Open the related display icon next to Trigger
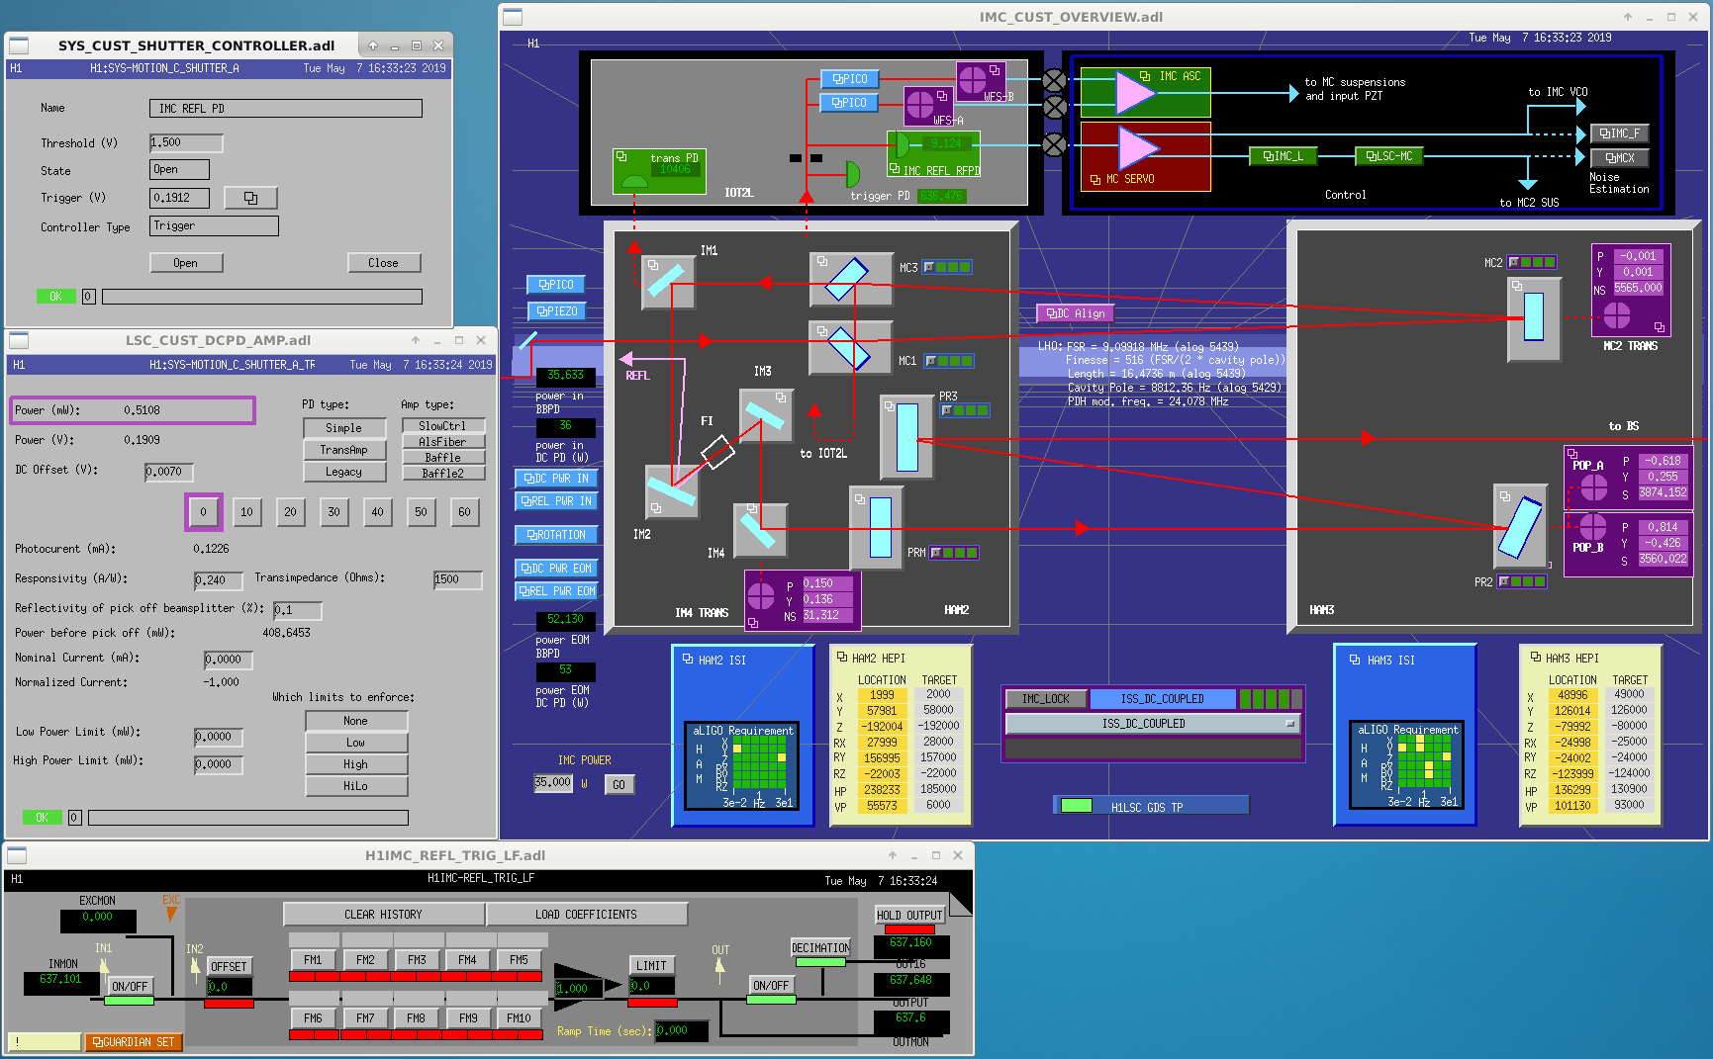 (x=250, y=198)
